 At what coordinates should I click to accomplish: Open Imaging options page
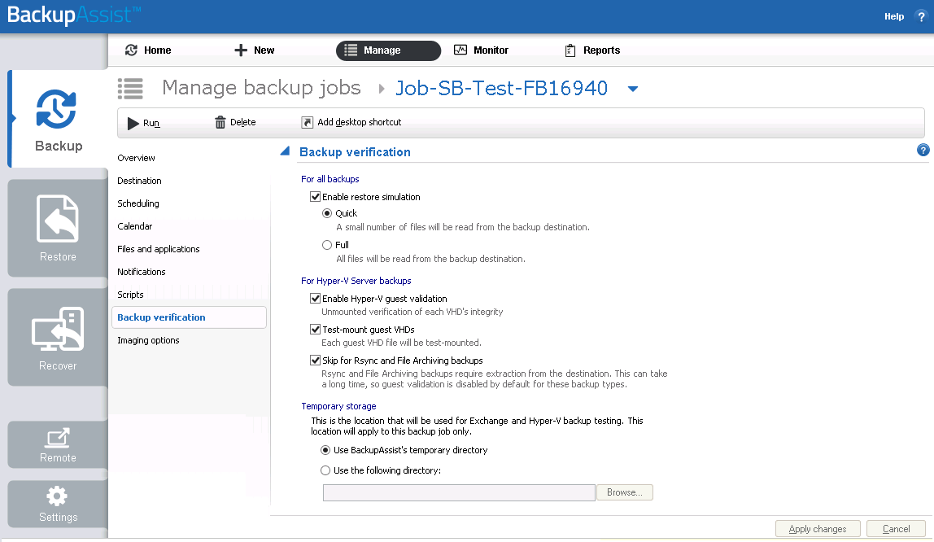pos(148,340)
